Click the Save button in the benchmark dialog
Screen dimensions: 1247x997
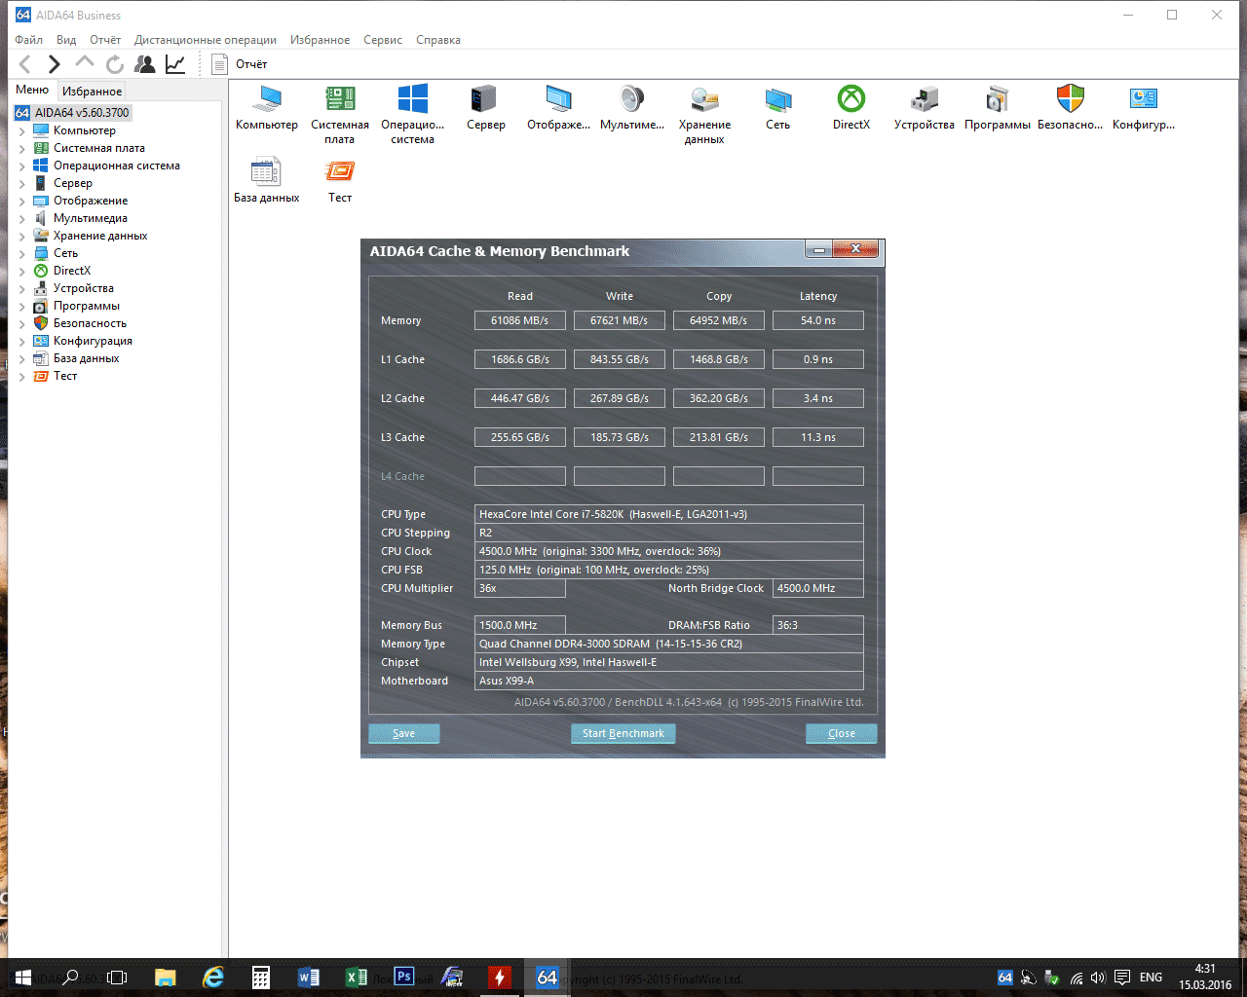(x=404, y=733)
